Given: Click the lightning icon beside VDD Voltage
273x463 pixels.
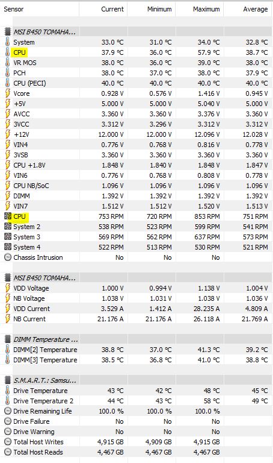Looking at the screenshot, I should click(x=8, y=288).
